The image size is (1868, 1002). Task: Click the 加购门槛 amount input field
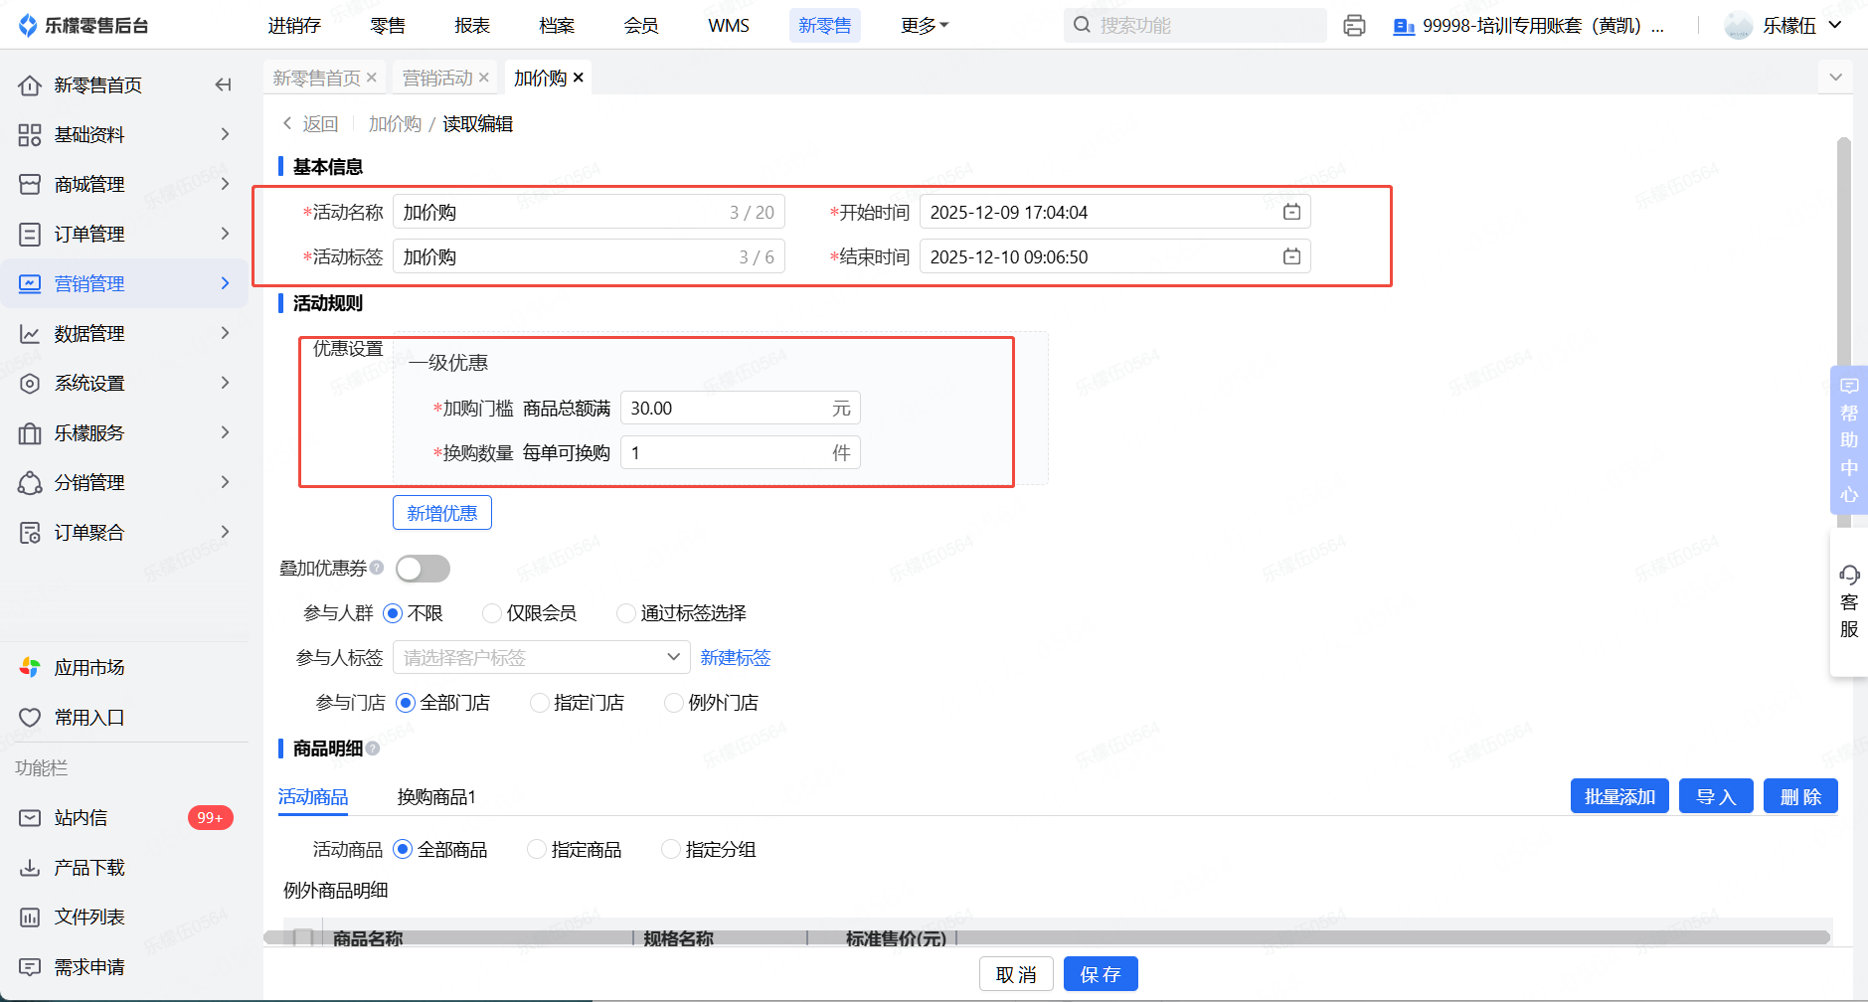[741, 408]
